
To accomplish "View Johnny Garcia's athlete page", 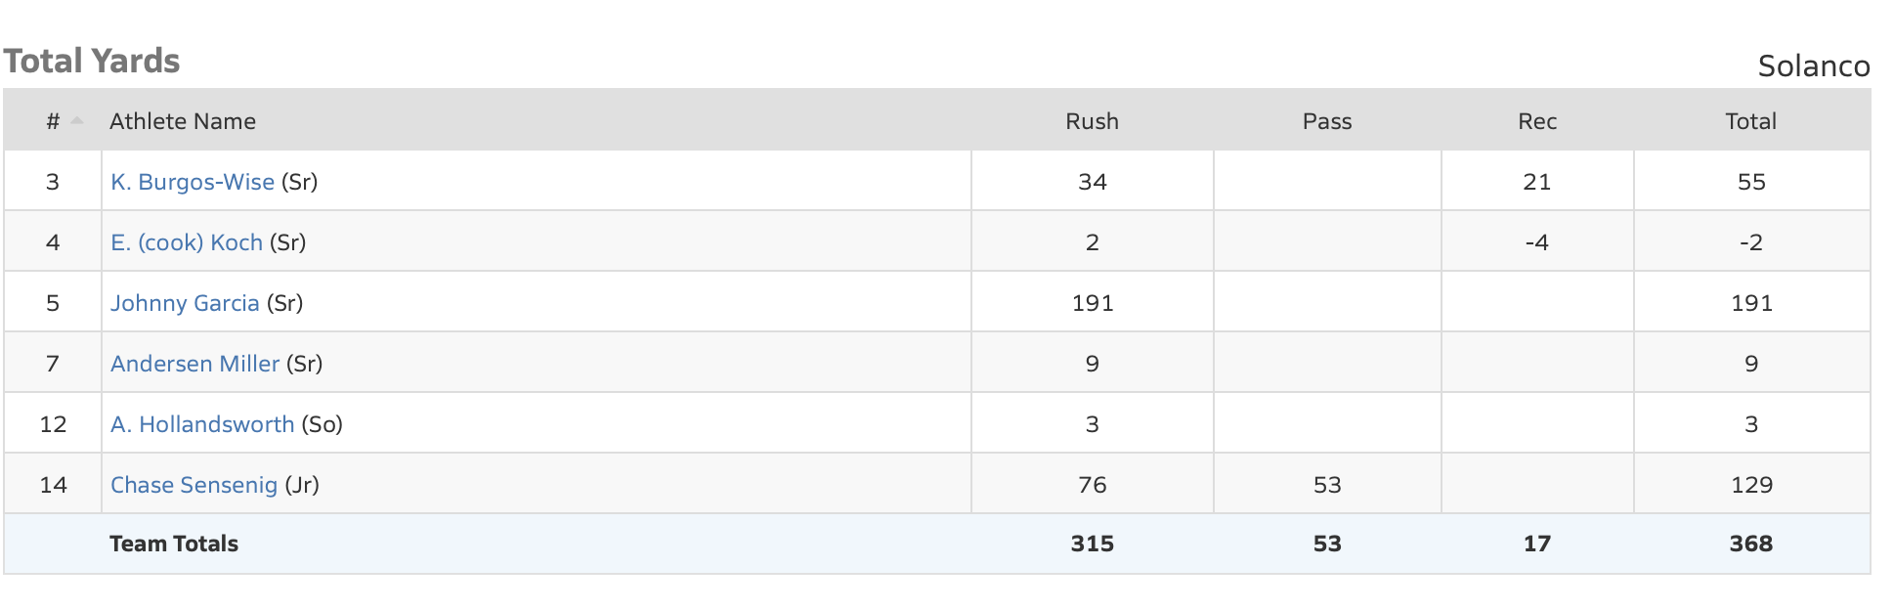I will (185, 303).
